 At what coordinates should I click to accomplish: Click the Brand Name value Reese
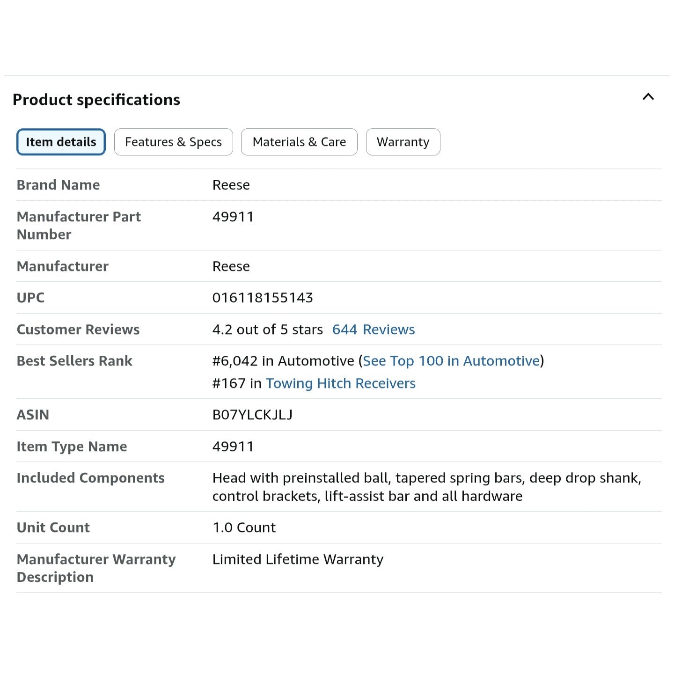(x=231, y=185)
